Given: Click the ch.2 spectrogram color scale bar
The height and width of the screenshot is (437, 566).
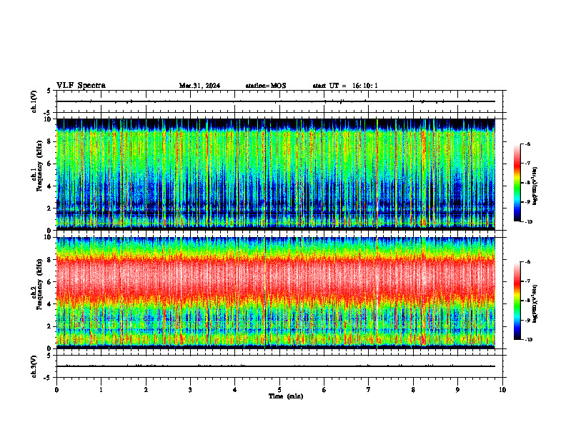Looking at the screenshot, I should pos(517,301).
